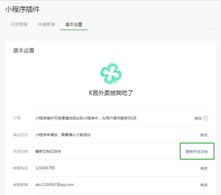
Task: Click the 最新文档已发布 status text
Action: pyautogui.click(x=48, y=151)
